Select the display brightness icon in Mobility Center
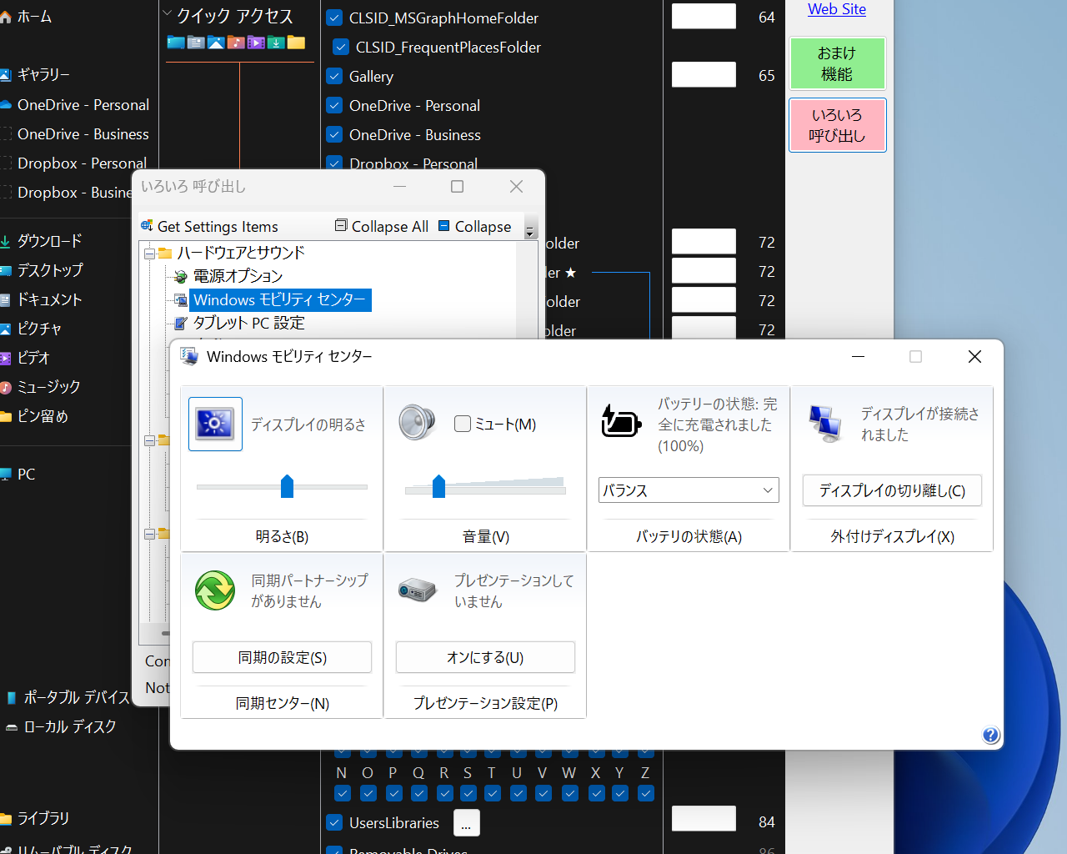1067x854 pixels. click(215, 424)
